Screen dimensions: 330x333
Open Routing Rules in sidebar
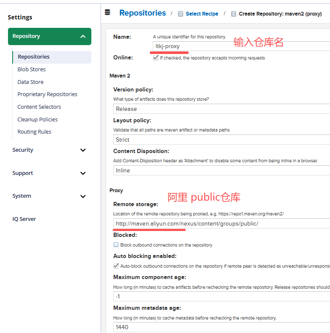(34, 132)
